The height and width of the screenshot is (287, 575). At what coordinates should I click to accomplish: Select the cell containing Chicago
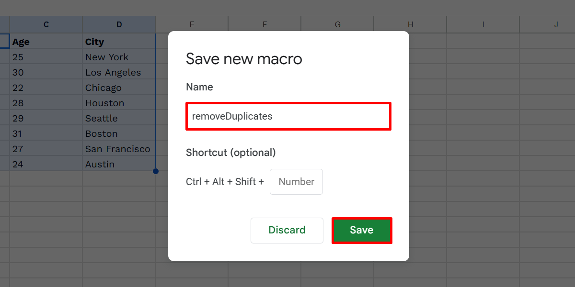(118, 88)
